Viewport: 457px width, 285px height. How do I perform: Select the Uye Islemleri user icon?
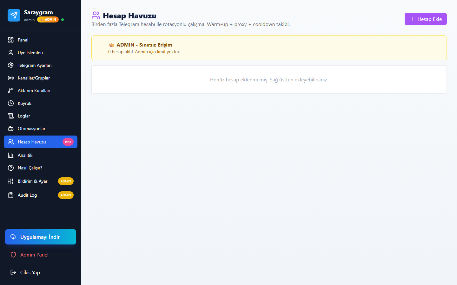pyautogui.click(x=11, y=53)
